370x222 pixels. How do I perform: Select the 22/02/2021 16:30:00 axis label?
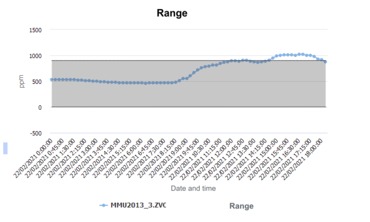[x=280, y=159]
